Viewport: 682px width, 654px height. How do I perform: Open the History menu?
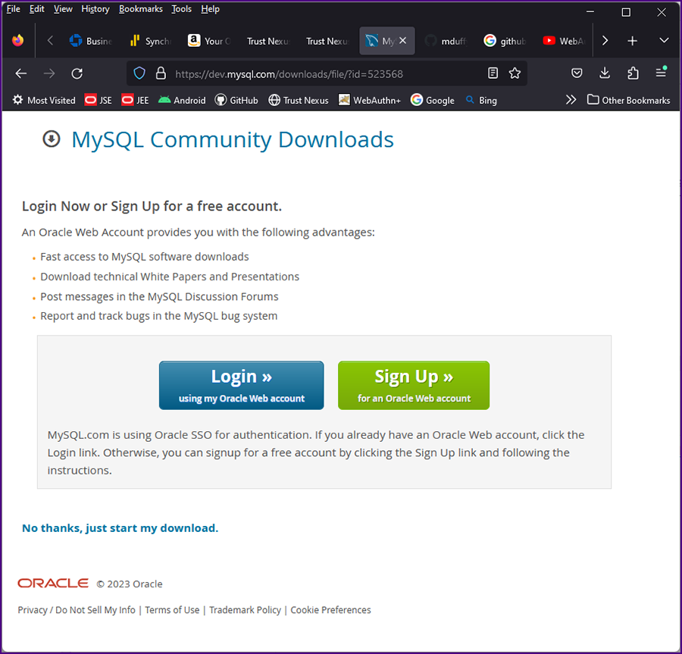coord(95,9)
